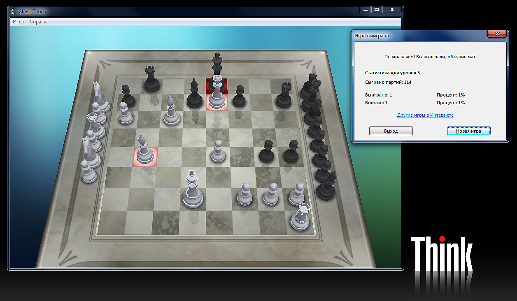Close the Игра выиграна dialog
Viewport: 517px width, 301px height.
(497, 34)
